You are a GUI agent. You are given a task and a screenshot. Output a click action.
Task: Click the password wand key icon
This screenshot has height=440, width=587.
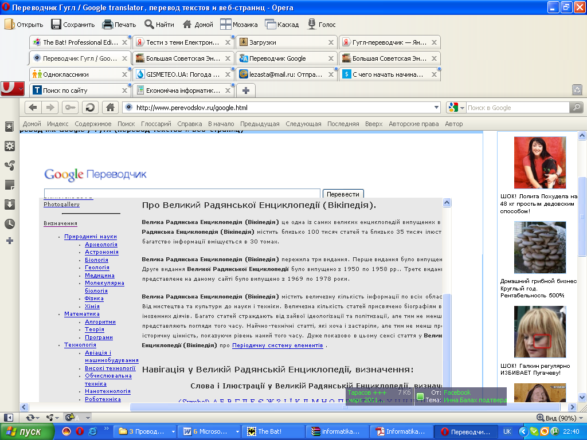coord(70,108)
